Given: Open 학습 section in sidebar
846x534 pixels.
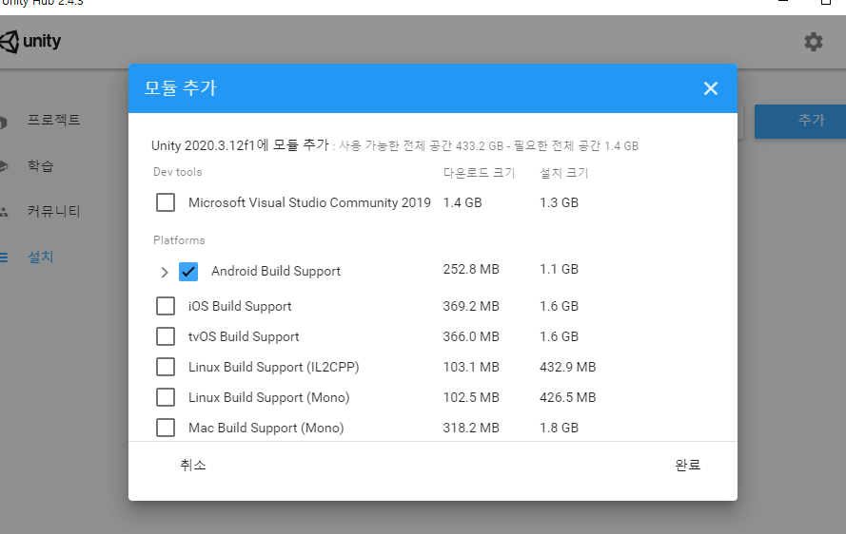Looking at the screenshot, I should pos(41,166).
